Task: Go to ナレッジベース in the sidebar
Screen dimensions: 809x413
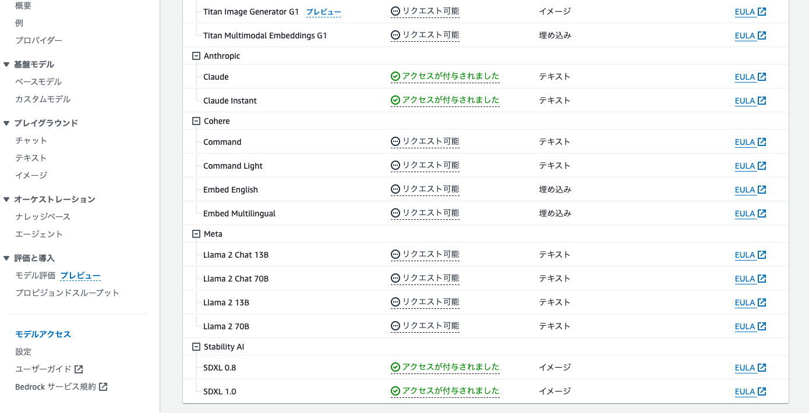Action: point(43,217)
